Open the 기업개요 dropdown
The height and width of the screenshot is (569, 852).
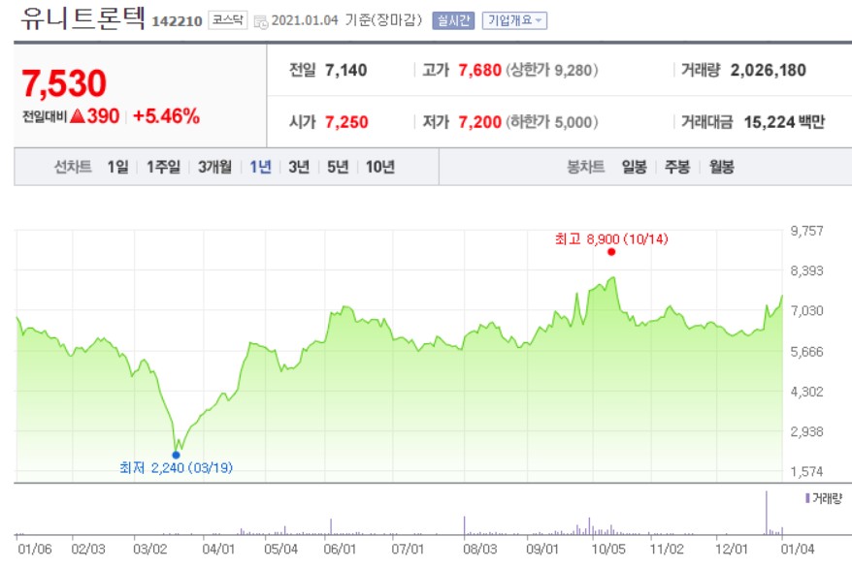coord(514,20)
